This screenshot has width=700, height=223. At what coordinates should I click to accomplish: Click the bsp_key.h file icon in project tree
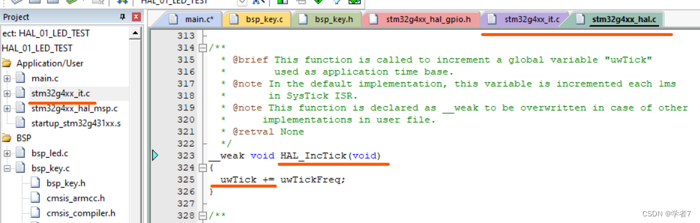[x=36, y=183]
